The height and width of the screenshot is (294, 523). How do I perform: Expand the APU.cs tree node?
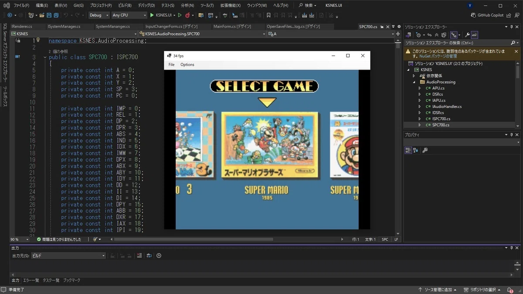pos(420,88)
